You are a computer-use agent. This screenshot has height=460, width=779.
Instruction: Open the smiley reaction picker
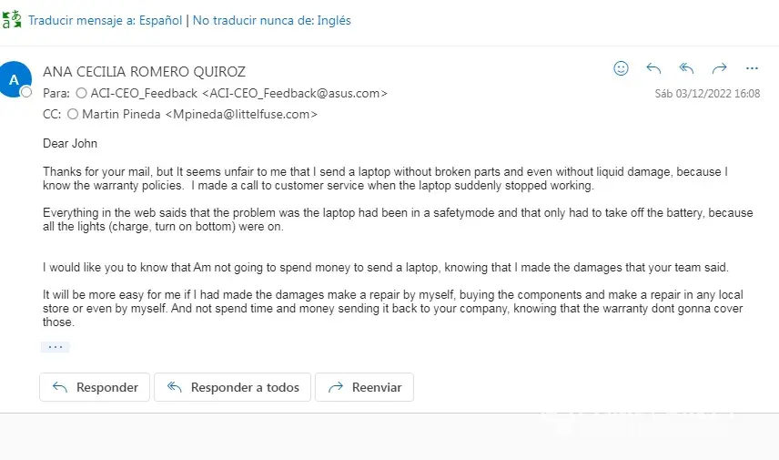click(x=622, y=68)
